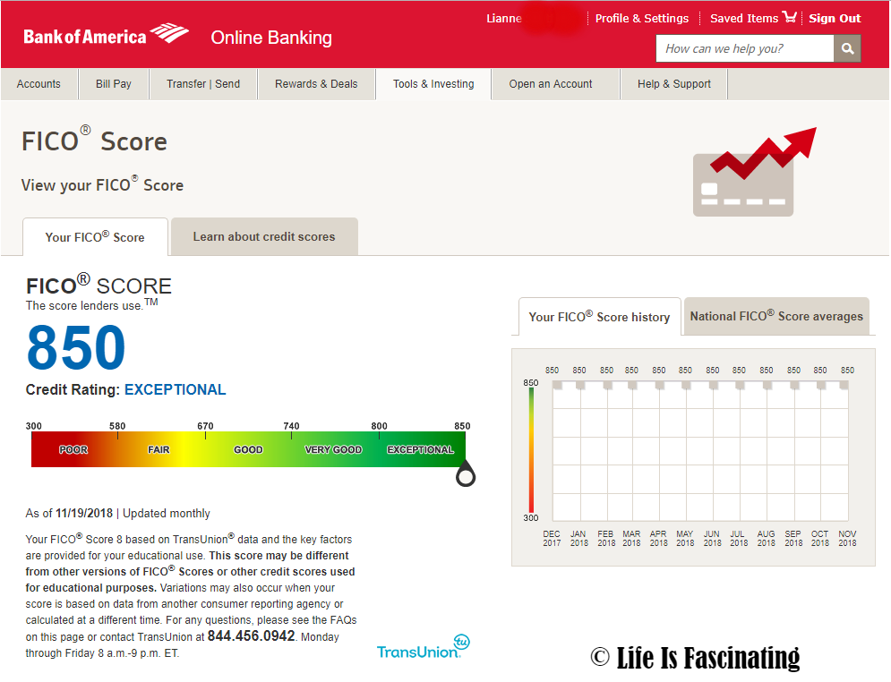Click the SEP 2018 axis label
The width and height of the screenshot is (891, 682).
(x=793, y=538)
